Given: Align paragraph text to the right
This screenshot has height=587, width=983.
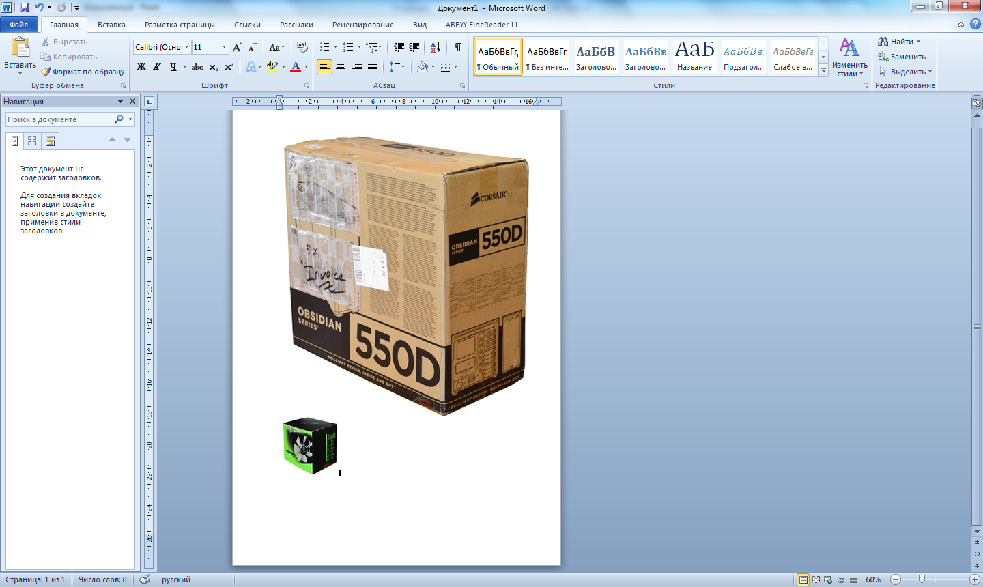Looking at the screenshot, I should click(x=356, y=67).
